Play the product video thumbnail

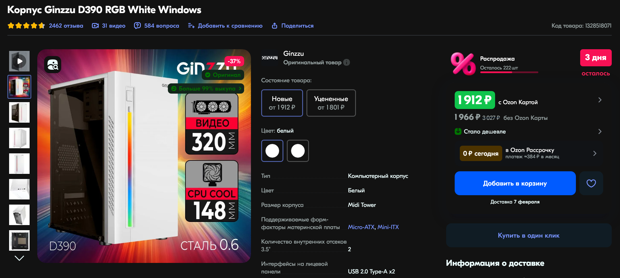tap(19, 61)
